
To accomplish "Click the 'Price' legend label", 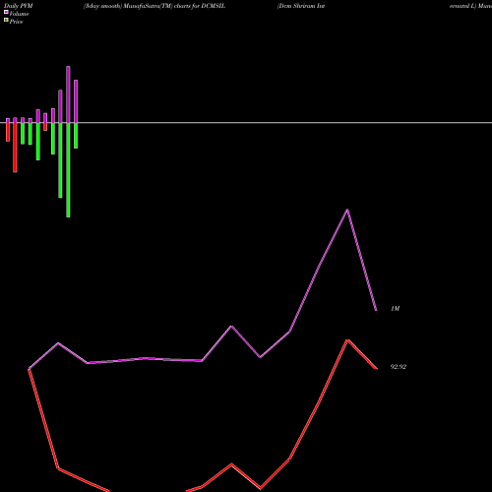I will [16, 22].
